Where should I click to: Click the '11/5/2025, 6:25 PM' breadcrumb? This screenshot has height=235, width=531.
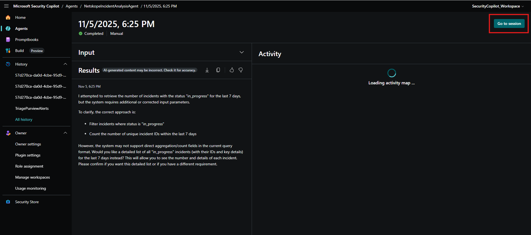tap(160, 6)
